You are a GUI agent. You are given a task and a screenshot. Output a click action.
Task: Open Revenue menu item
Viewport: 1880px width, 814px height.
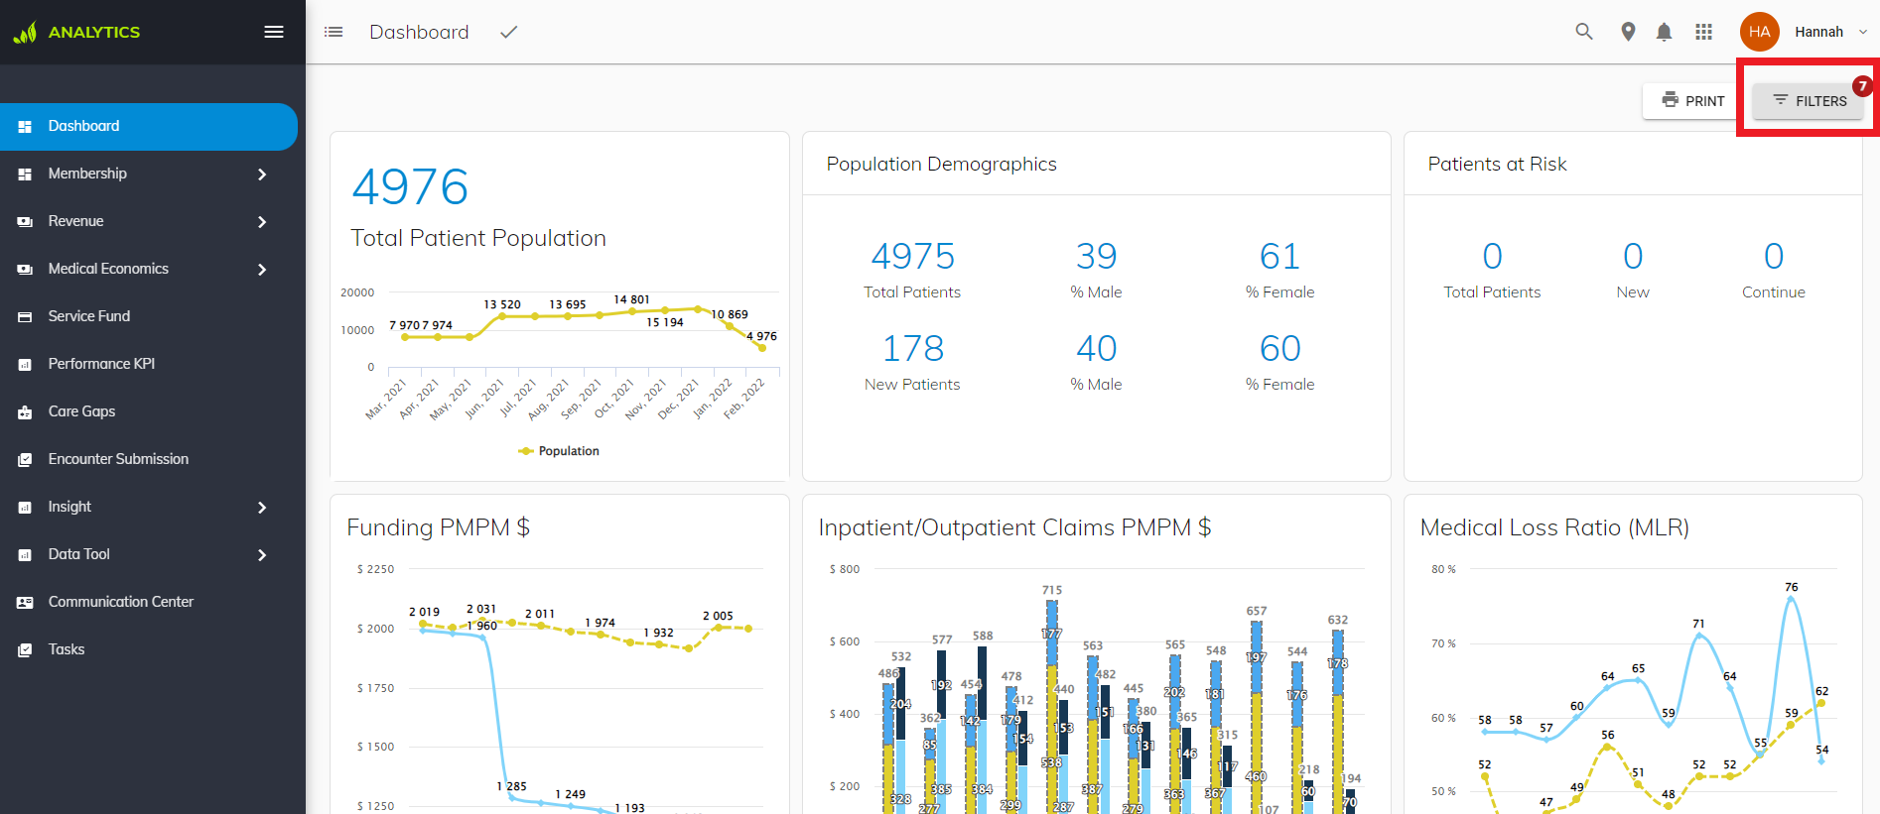tap(149, 222)
